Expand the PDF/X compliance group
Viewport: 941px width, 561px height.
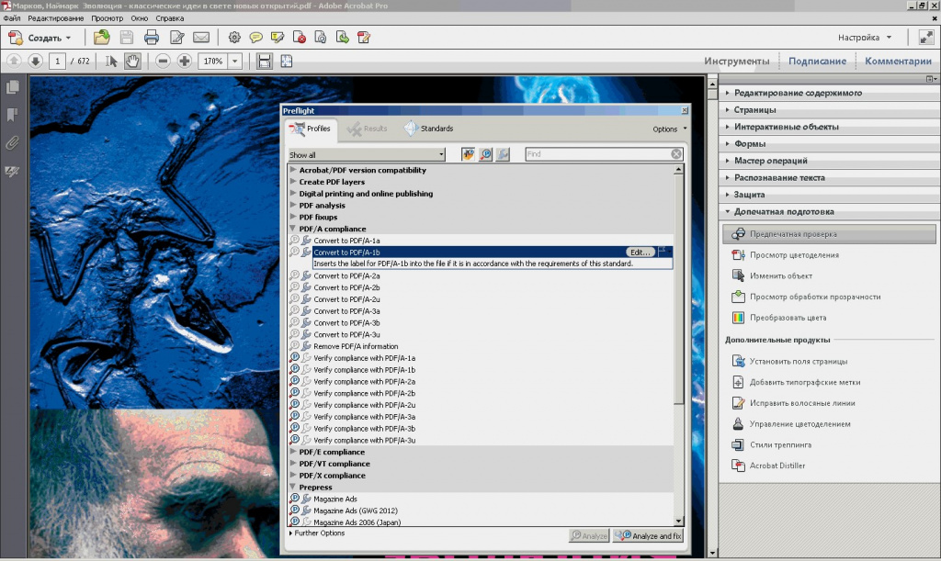click(293, 476)
